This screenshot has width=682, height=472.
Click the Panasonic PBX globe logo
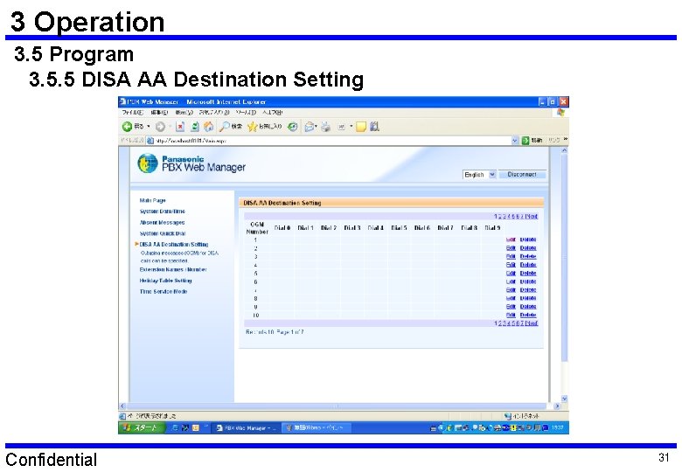[148, 163]
